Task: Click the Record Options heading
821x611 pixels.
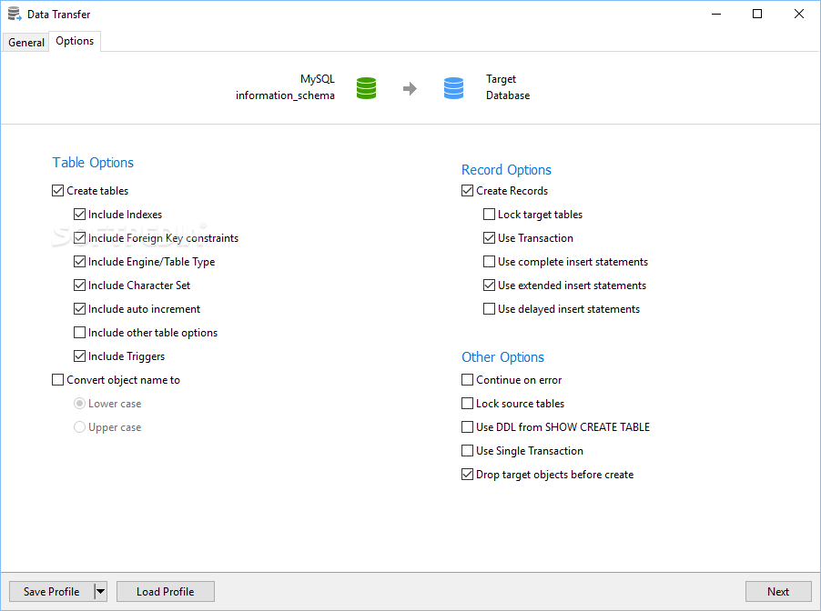Action: (x=506, y=170)
